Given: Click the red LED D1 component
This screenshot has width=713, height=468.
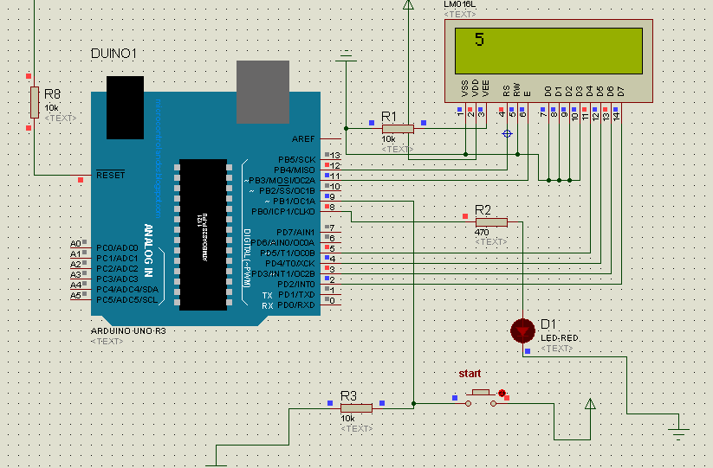Looking at the screenshot, I should pos(522,330).
